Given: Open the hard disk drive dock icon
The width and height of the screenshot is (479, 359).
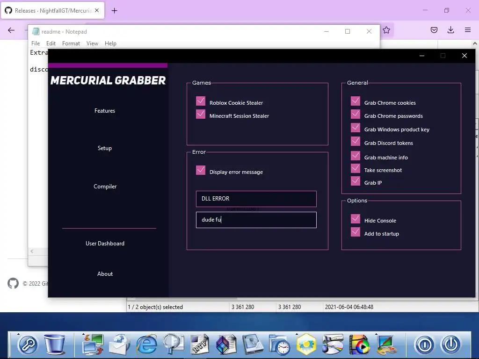Looking at the screenshot, I should 253,345.
